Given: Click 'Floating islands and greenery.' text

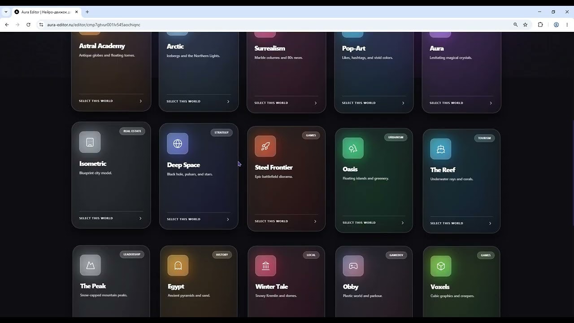Looking at the screenshot, I should (x=365, y=179).
